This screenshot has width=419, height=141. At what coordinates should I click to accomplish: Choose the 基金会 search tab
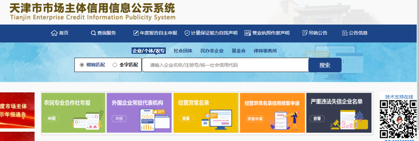coord(239,51)
